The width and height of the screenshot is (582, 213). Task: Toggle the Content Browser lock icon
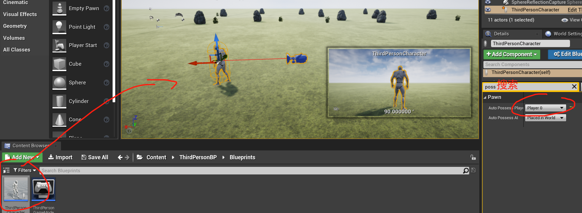tap(473, 157)
